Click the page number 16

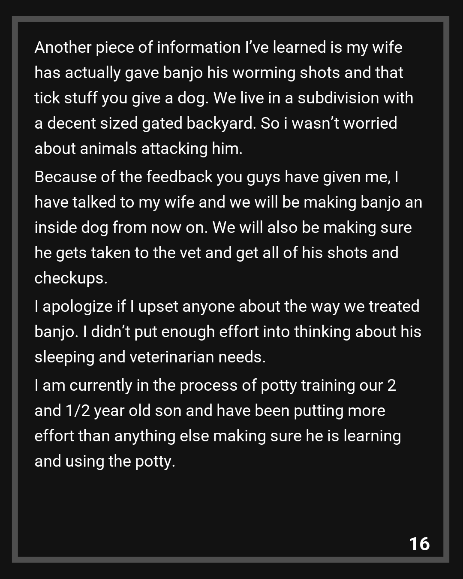[x=419, y=543]
